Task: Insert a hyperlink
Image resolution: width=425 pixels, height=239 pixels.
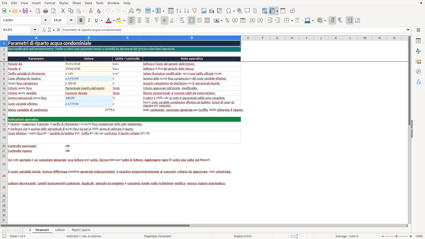Action: pos(239,11)
